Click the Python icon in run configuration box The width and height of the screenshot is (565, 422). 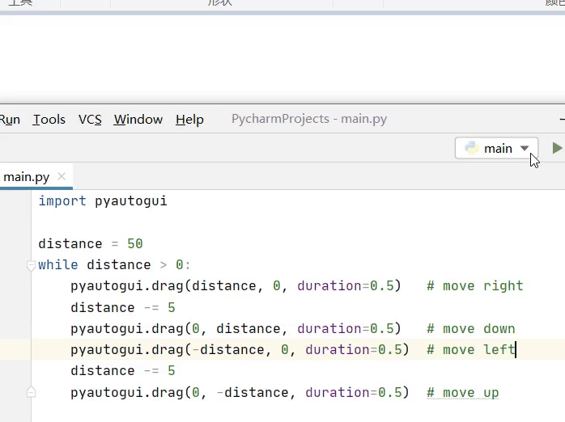coord(471,148)
